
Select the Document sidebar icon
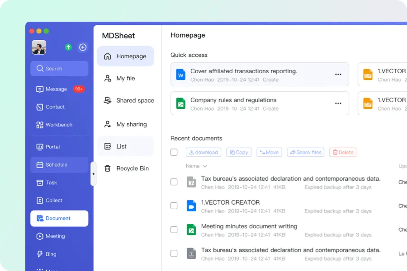40,218
